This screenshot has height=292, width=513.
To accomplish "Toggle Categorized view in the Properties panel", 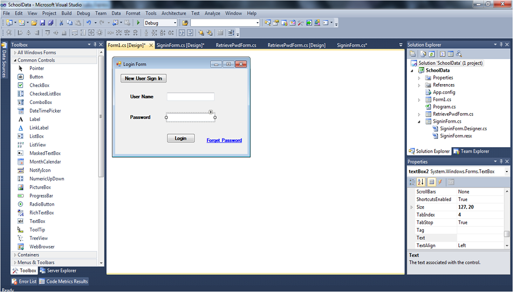I will [x=412, y=182].
